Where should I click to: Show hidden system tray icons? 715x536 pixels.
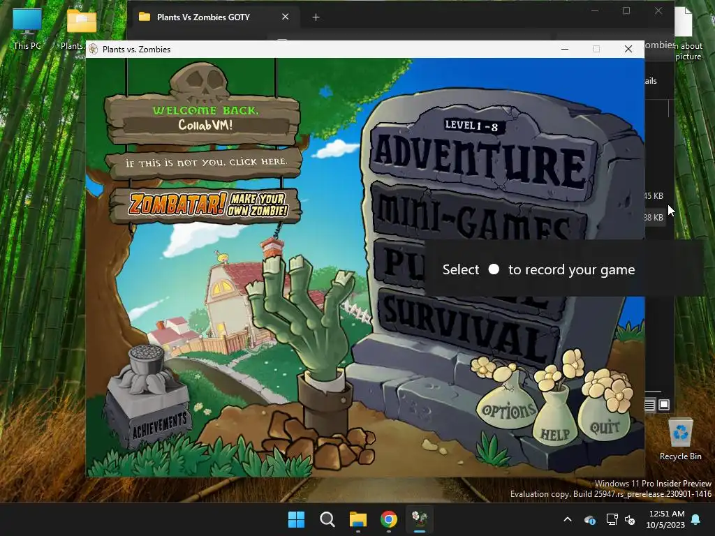click(567, 519)
